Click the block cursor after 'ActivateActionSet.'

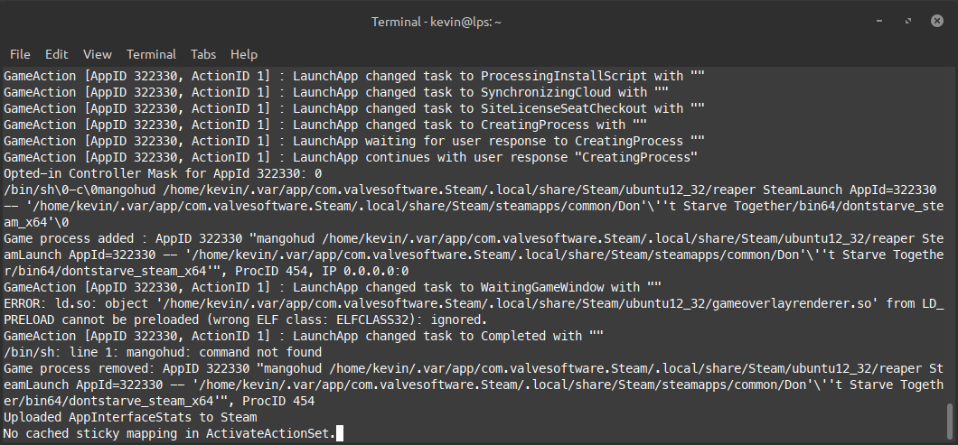[340, 434]
